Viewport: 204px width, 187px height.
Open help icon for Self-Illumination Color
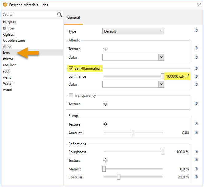coord(196,84)
